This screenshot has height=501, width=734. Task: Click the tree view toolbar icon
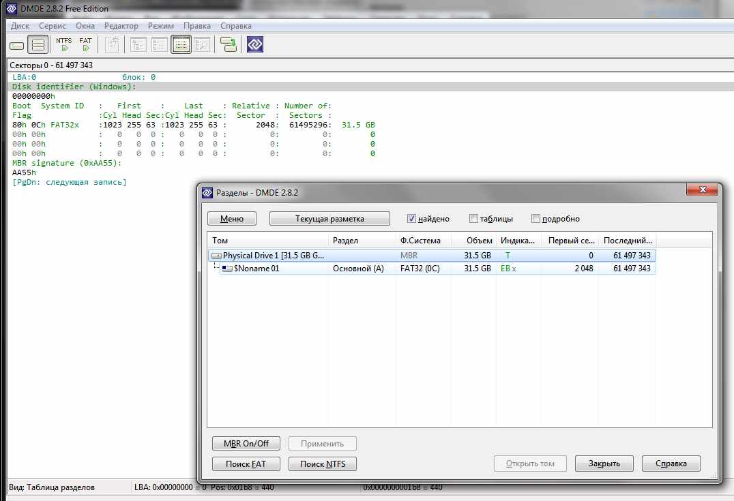click(x=138, y=45)
